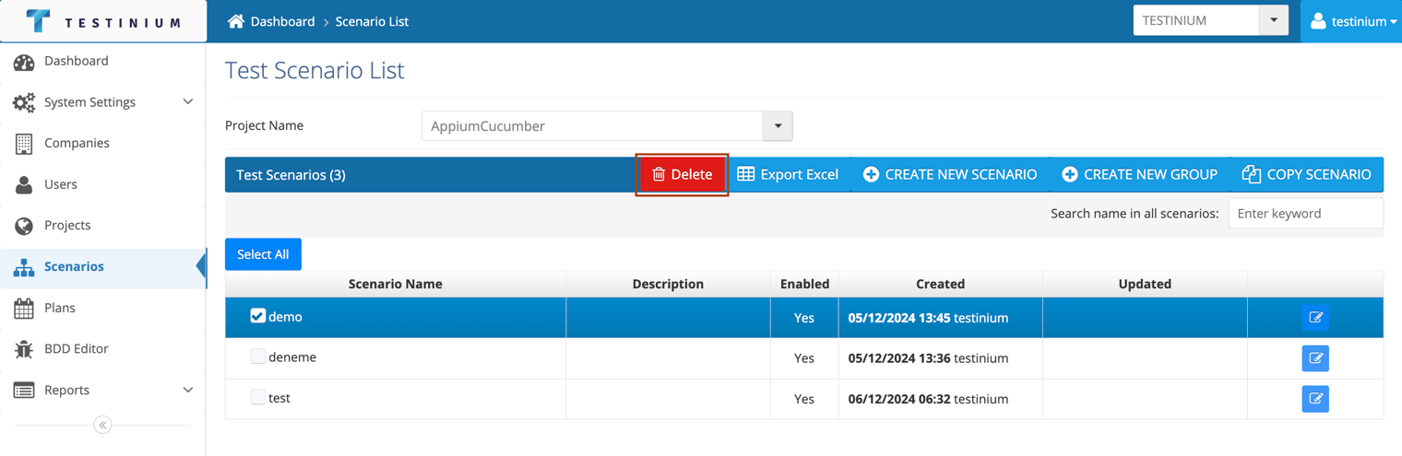
Task: Click the Dashboard breadcrumb link
Action: coord(282,21)
